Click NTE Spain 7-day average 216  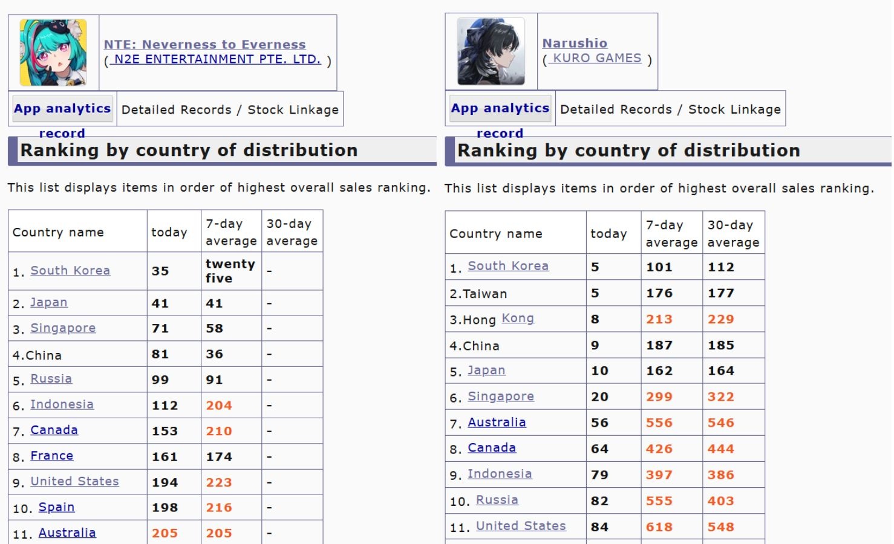point(219,508)
